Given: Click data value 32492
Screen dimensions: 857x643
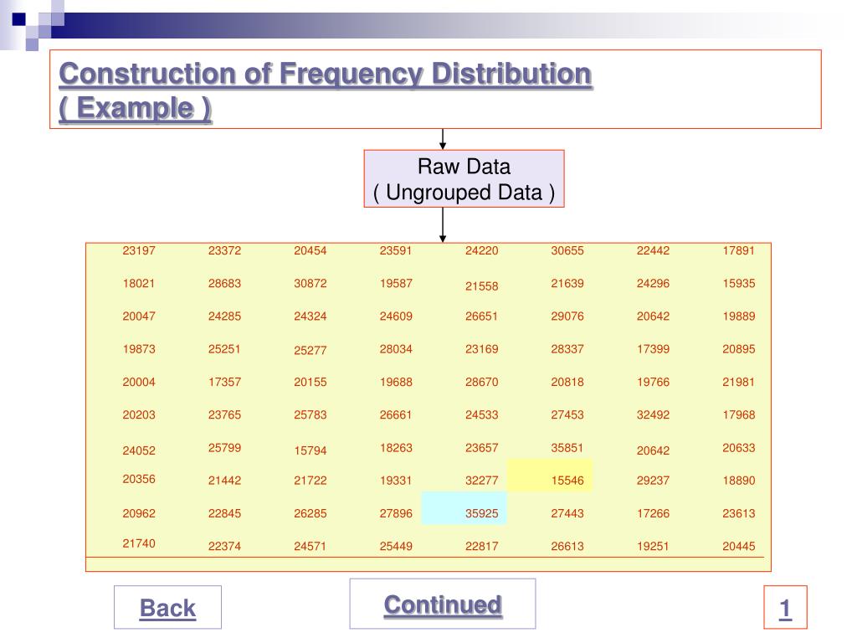Looking at the screenshot, I should (653, 415).
